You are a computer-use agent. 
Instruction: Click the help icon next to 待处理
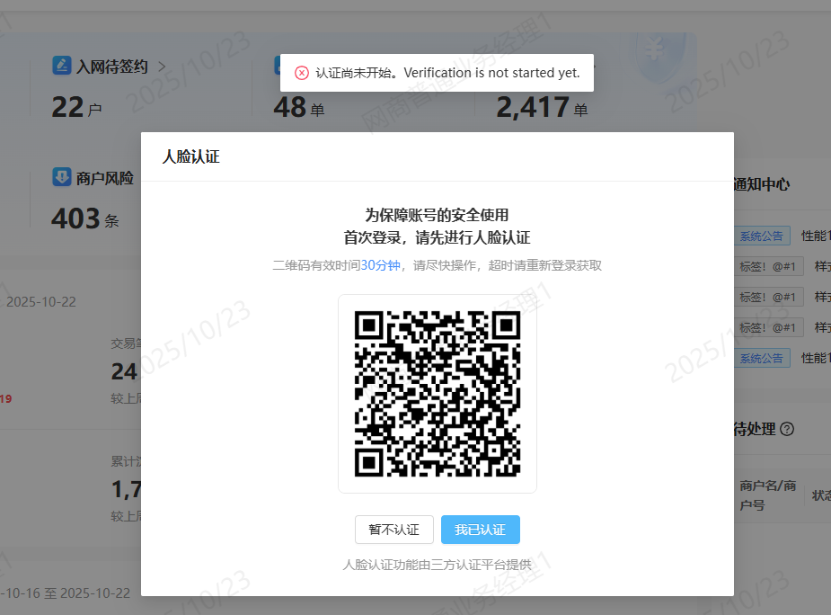click(787, 430)
